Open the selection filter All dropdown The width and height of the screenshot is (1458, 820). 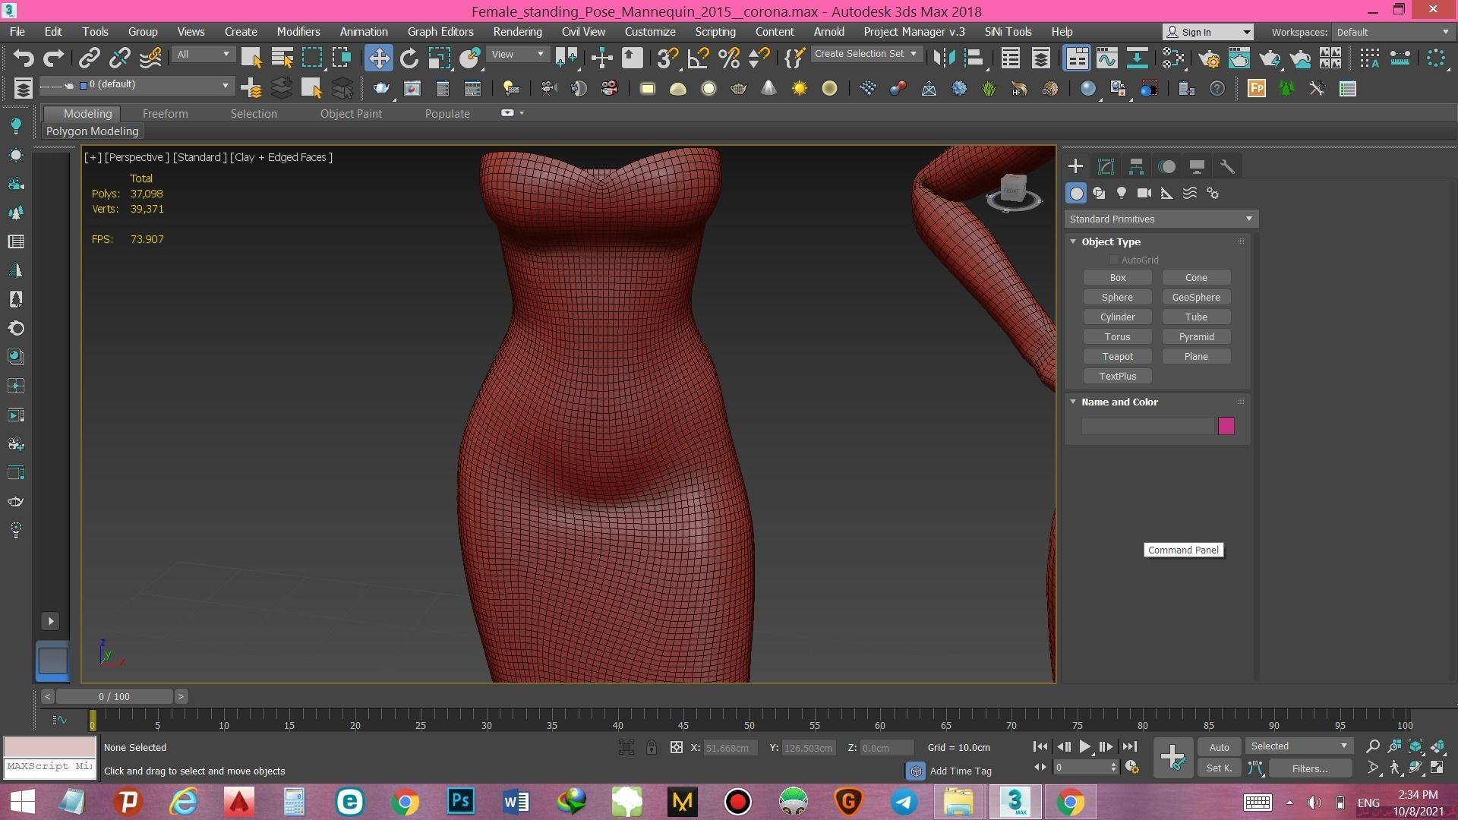(x=202, y=54)
